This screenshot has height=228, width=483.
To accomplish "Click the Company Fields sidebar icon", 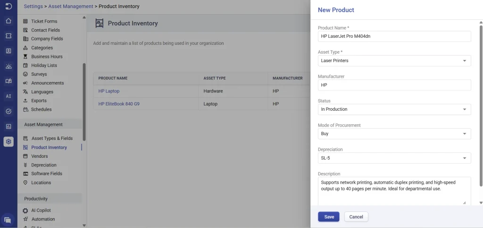I will 25,39.
